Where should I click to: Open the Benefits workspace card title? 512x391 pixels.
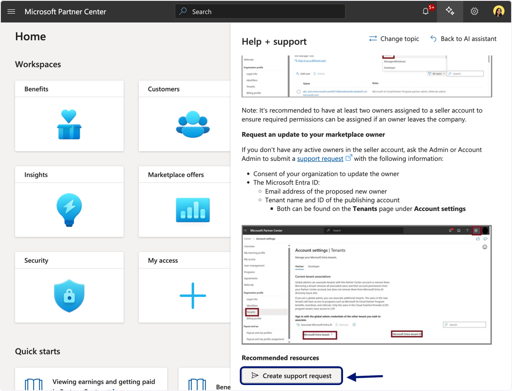36,89
